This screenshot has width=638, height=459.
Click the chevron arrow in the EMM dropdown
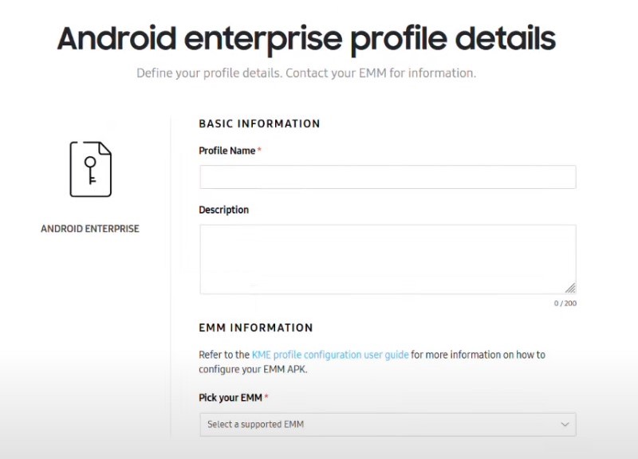click(565, 425)
